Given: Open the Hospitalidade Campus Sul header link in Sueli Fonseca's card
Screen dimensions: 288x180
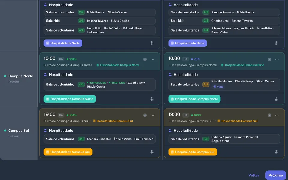Looking at the screenshot, I should pyautogui.click(x=113, y=121).
